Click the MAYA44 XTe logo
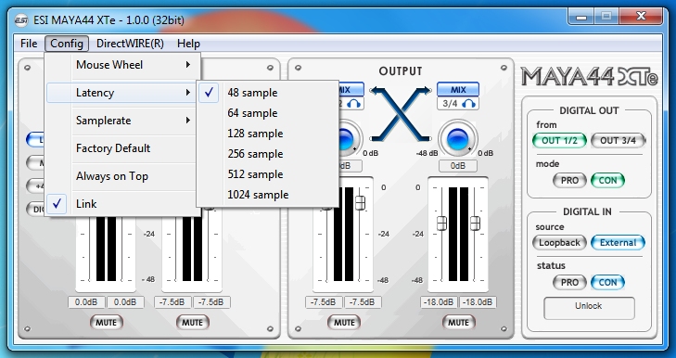Viewport: 676px width, 358px height. [x=589, y=77]
